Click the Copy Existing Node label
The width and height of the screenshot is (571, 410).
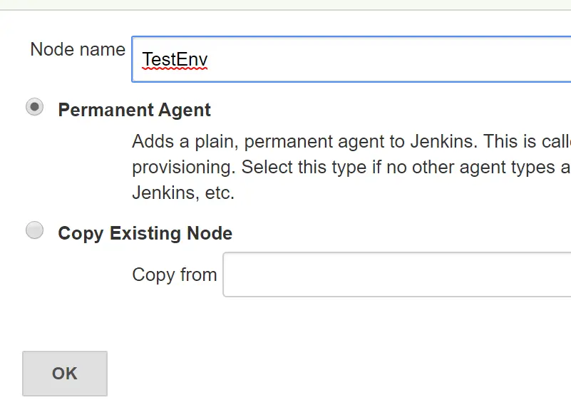point(145,233)
